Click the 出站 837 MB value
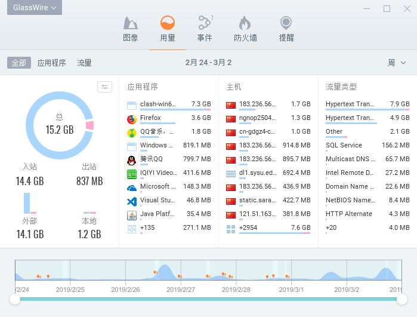417x317 pixels. click(89, 181)
